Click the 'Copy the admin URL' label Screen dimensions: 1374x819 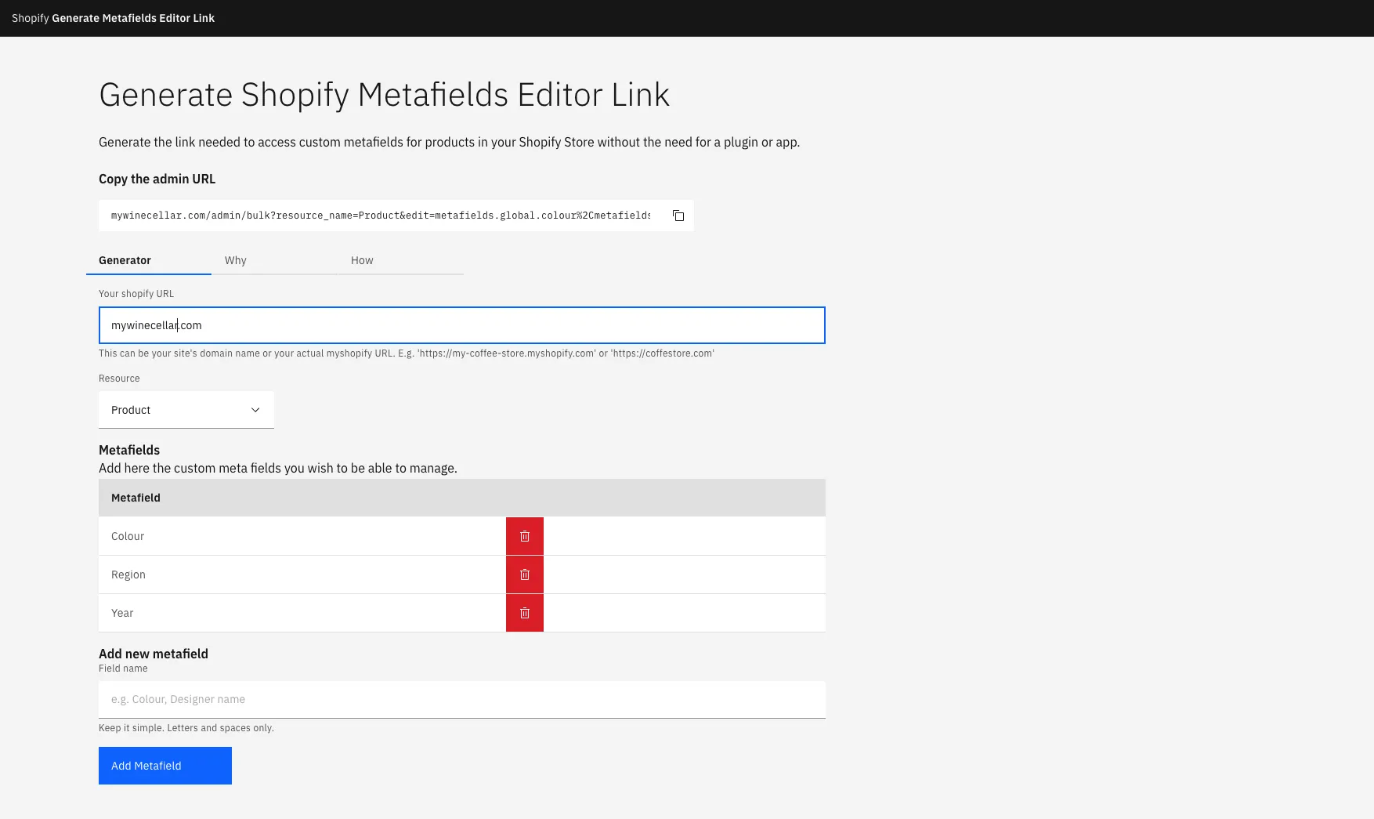tap(157, 179)
